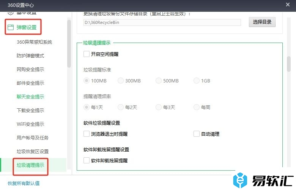Set reminder frequency to 每周
Image resolution: width=296 pixels, height=190 pixels.
pos(197,108)
